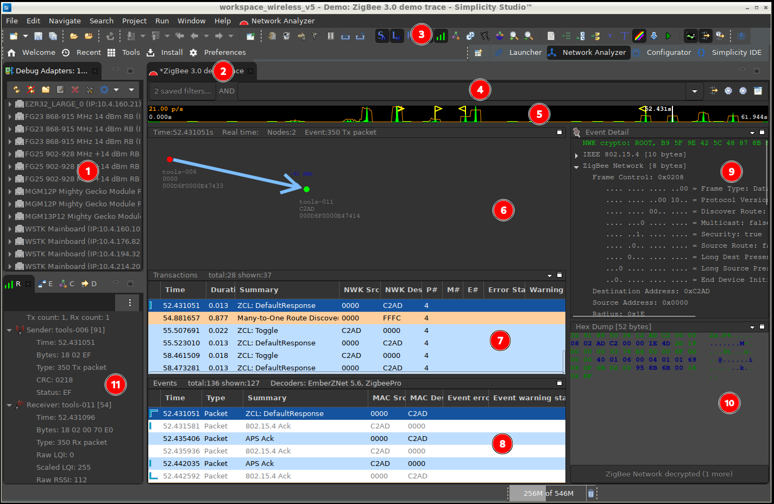774x504 pixels.
Task: Click the rainbow color stripes toolbar icon
Action: click(x=639, y=36)
